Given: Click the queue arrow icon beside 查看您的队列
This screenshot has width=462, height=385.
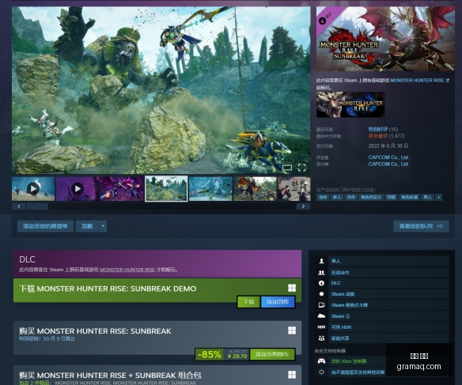Looking at the screenshot, I should click(440, 226).
